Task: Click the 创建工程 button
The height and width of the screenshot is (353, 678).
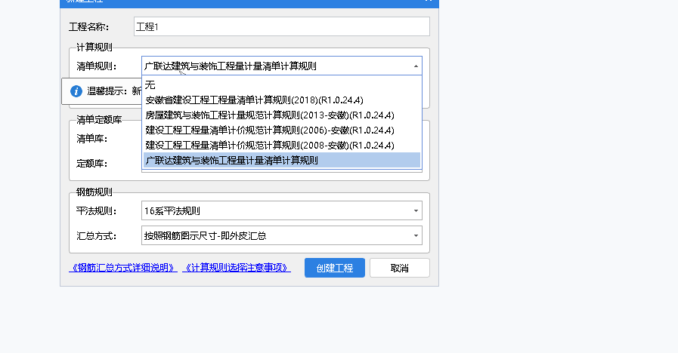Action: coord(335,268)
